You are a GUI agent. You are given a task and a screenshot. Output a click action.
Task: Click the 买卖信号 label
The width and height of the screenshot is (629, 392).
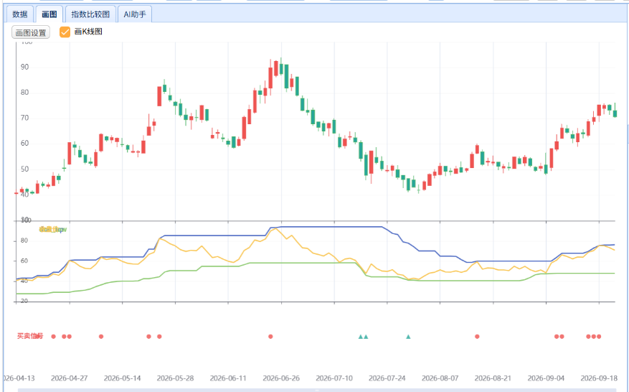click(30, 336)
